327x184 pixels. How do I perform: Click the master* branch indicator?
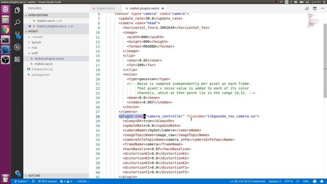pos(21,181)
